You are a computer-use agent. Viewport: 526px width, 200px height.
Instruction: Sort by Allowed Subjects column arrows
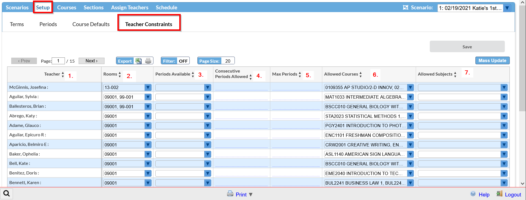point(455,74)
